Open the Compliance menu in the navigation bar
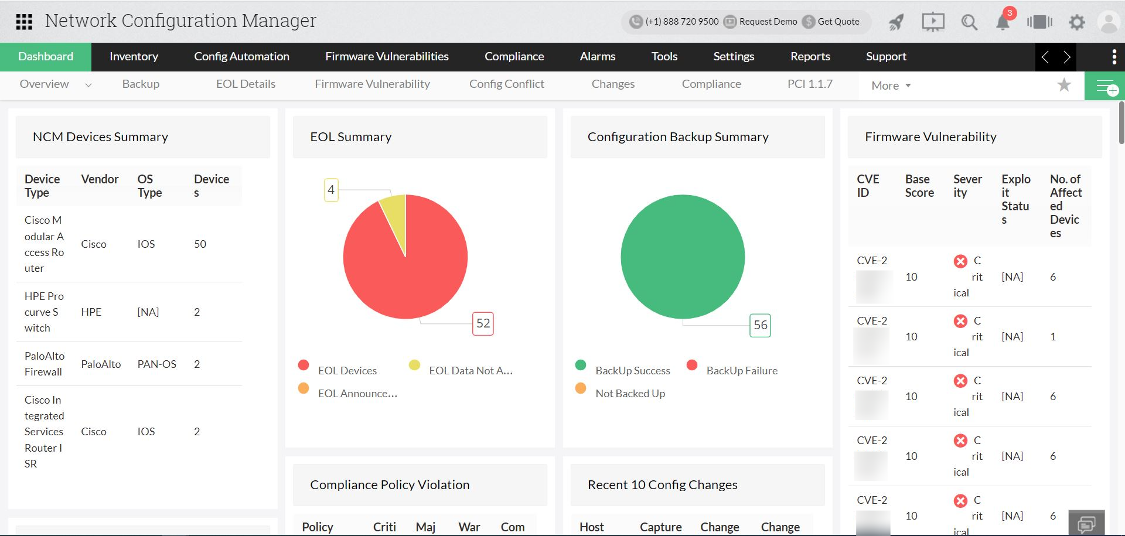The image size is (1125, 536). 514,56
